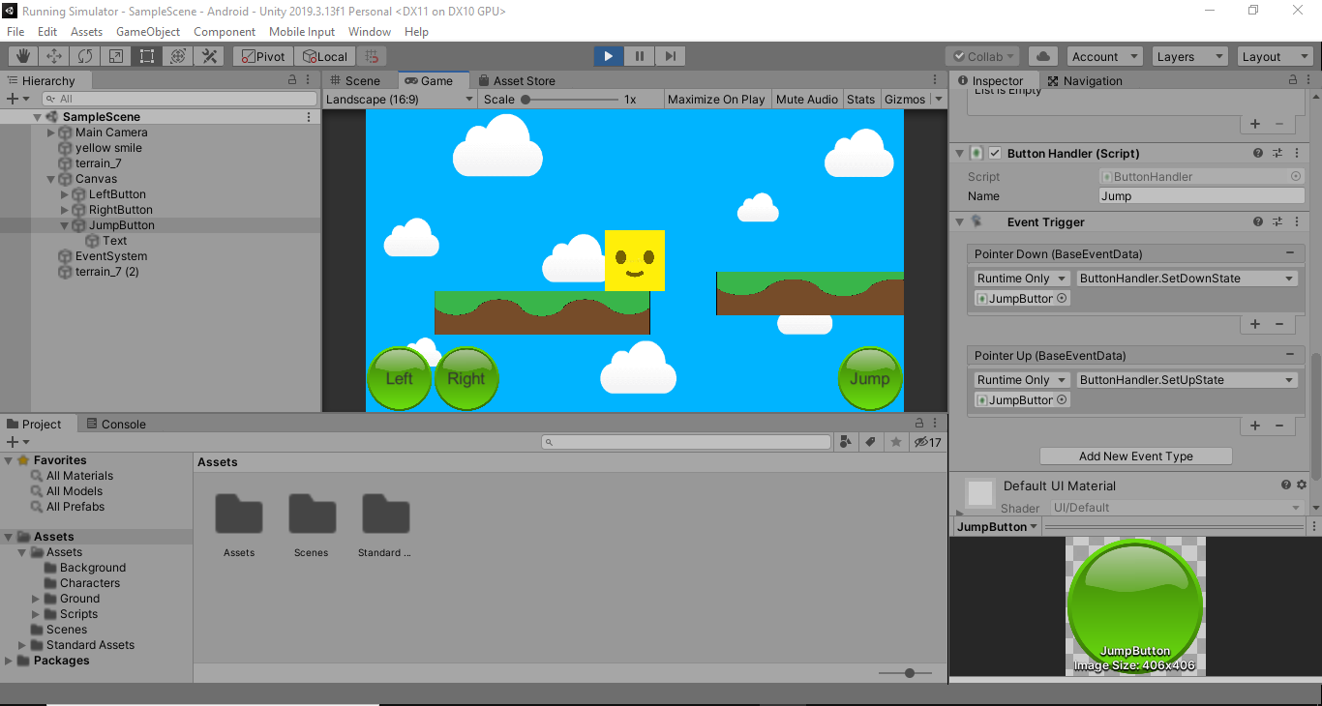Open the Window menu

pyautogui.click(x=370, y=32)
